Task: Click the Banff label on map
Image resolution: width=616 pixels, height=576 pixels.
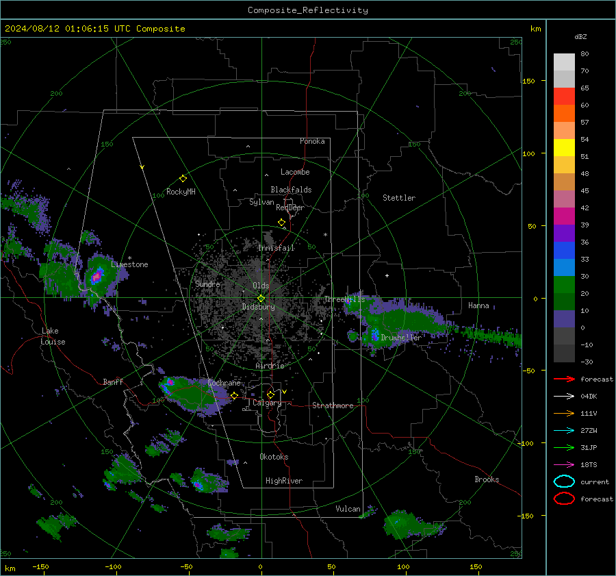Action: (113, 382)
